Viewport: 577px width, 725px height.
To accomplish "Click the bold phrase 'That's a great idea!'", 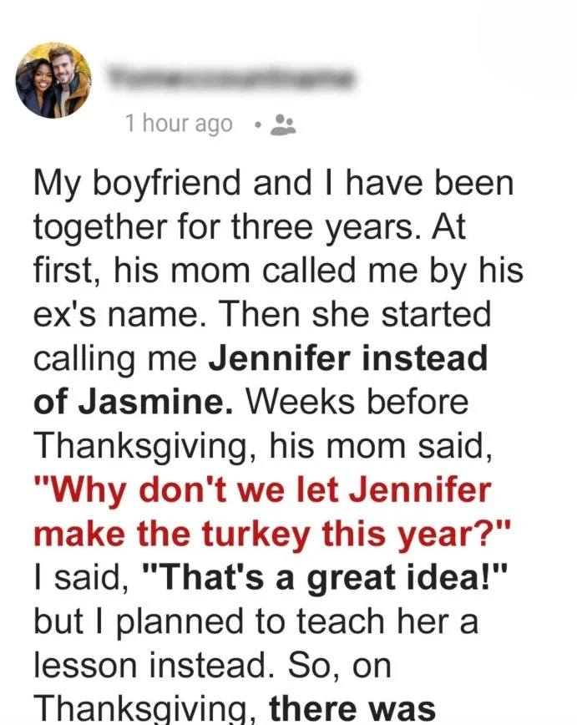I will (326, 577).
